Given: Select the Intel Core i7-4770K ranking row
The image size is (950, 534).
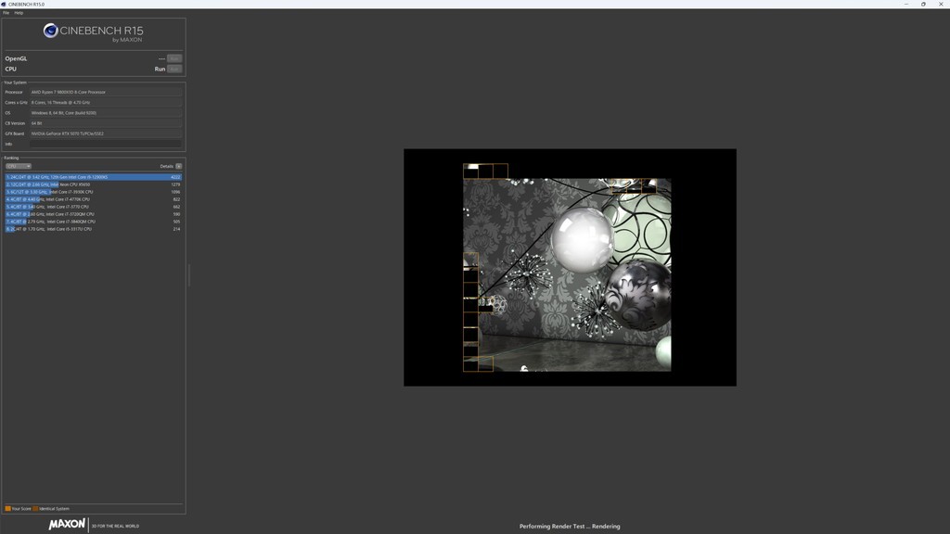Looking at the screenshot, I should click(93, 199).
